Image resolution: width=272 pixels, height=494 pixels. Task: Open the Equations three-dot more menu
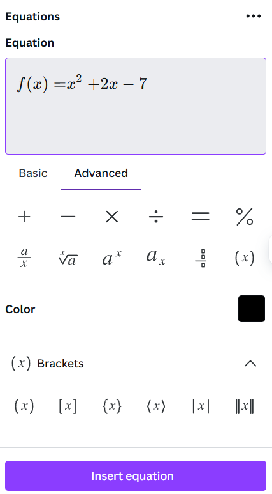tap(254, 17)
